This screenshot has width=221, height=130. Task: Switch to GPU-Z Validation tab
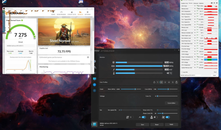[x=201, y=3]
